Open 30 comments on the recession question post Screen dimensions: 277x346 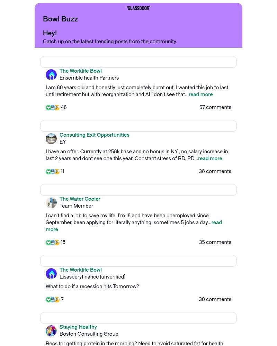pos(215,299)
